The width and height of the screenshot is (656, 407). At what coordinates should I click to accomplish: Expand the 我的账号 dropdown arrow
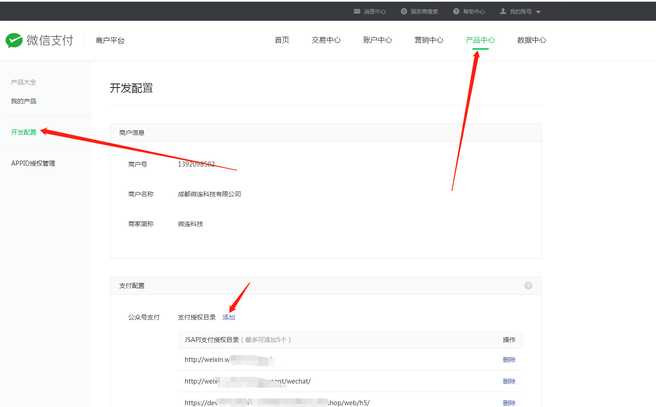(538, 12)
